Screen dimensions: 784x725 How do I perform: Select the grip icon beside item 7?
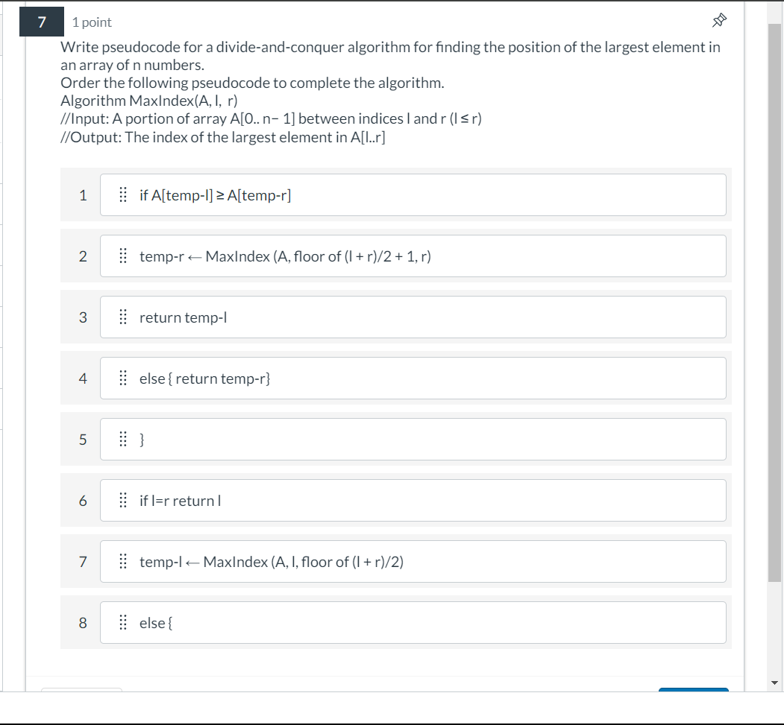tap(123, 561)
